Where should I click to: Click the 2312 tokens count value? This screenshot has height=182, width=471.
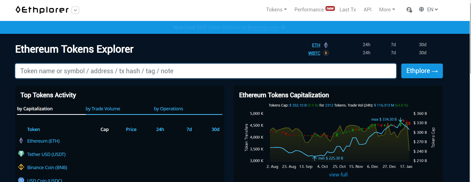point(329,105)
